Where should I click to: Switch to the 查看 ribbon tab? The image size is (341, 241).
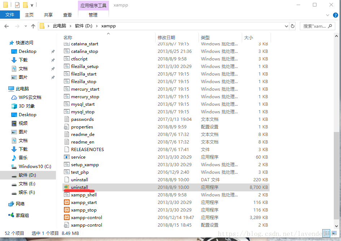pos(67,15)
